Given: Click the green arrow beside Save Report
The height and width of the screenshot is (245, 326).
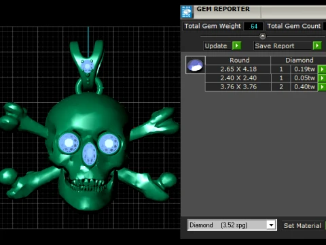Looking at the screenshot, I should [317, 46].
